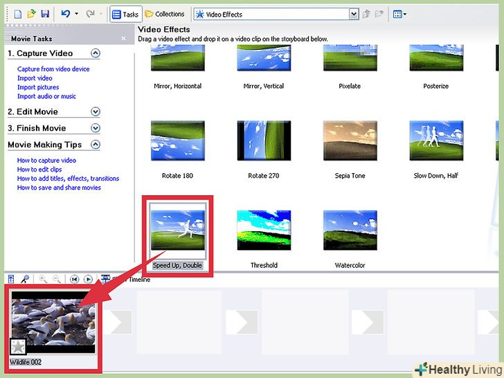This screenshot has height=378, width=504.
Task: Click Capture from video device link
Action: click(53, 69)
